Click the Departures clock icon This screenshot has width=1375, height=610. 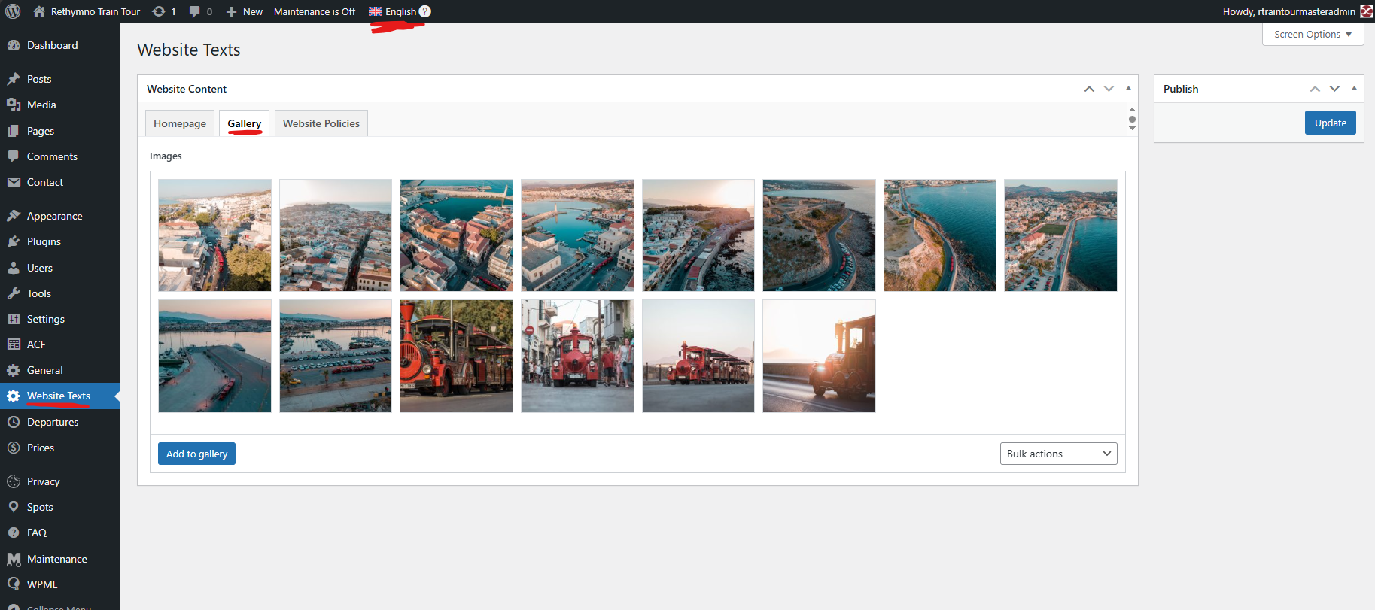tap(14, 422)
